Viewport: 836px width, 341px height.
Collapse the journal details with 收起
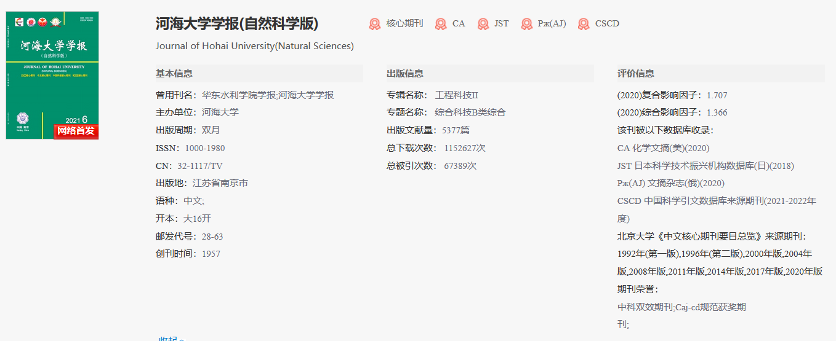point(171,339)
